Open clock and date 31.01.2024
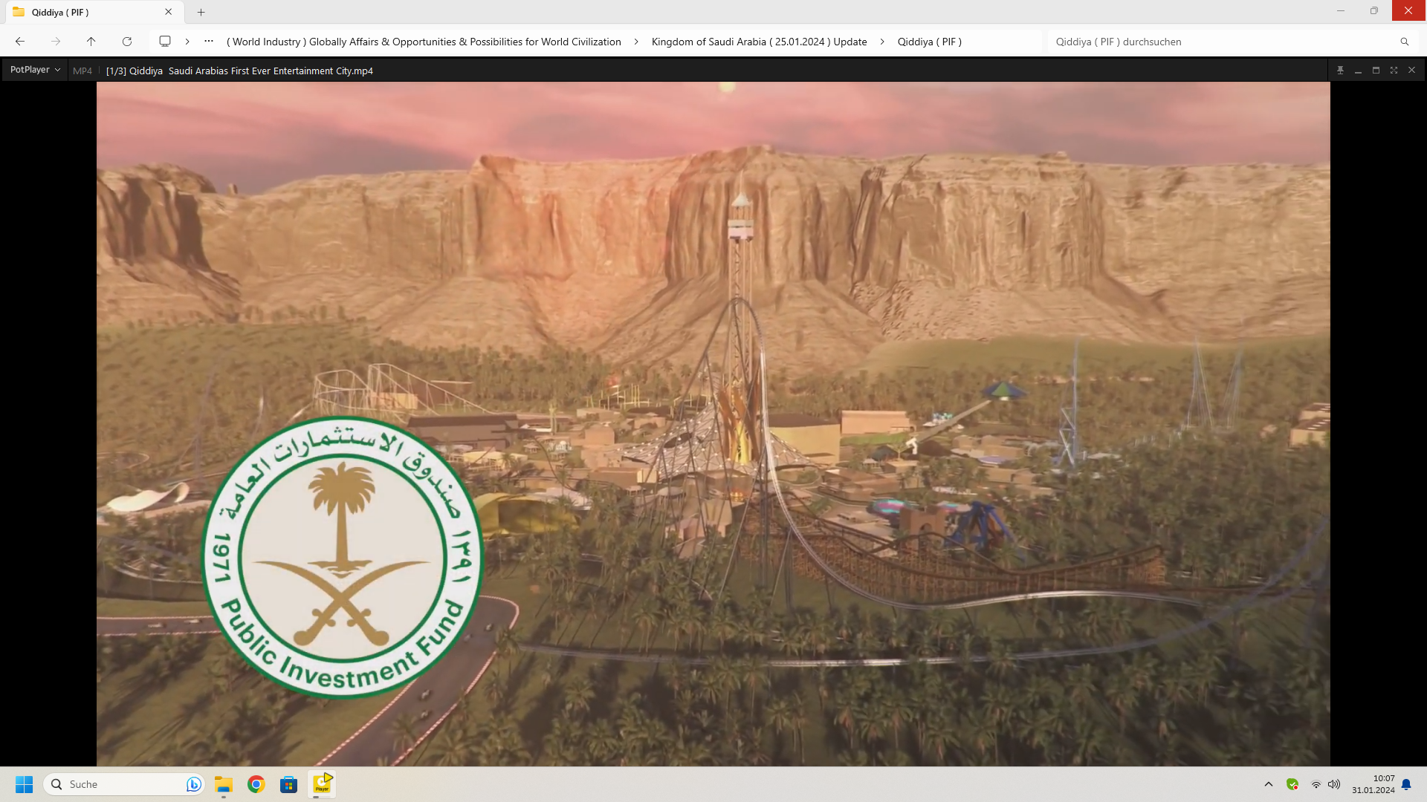Screen dimensions: 1427x802 1373,784
